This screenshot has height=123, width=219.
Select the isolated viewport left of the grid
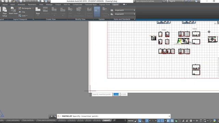[154, 38]
